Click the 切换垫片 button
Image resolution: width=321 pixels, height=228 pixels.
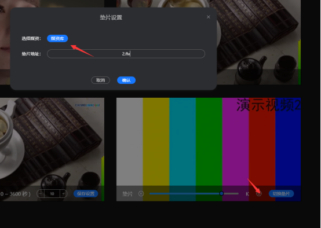(x=281, y=194)
